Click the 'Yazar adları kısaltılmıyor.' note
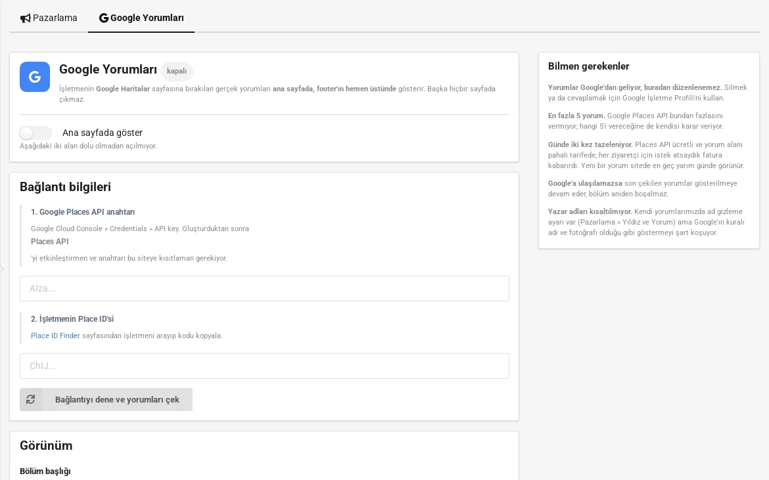This screenshot has height=480, width=769. pos(590,212)
